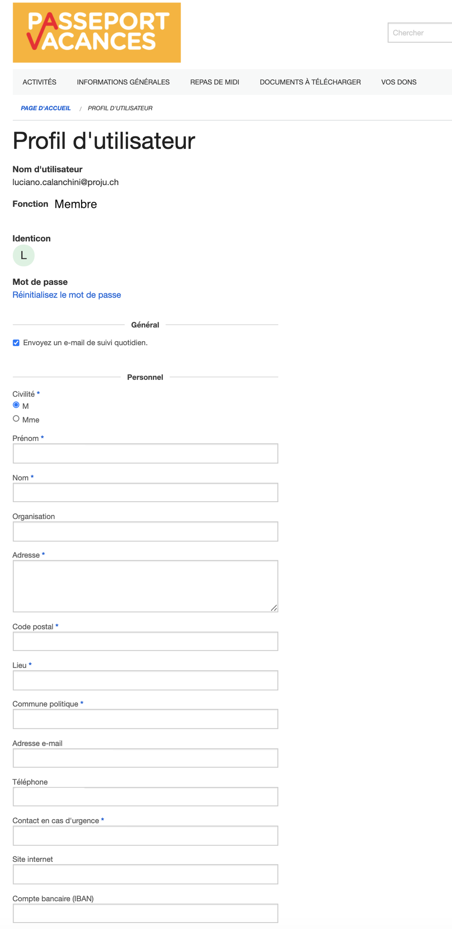Click the green L identicon avatar
452x929 pixels.
pyautogui.click(x=24, y=255)
